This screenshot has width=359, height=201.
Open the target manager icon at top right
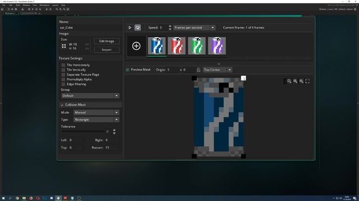pos(355,9)
